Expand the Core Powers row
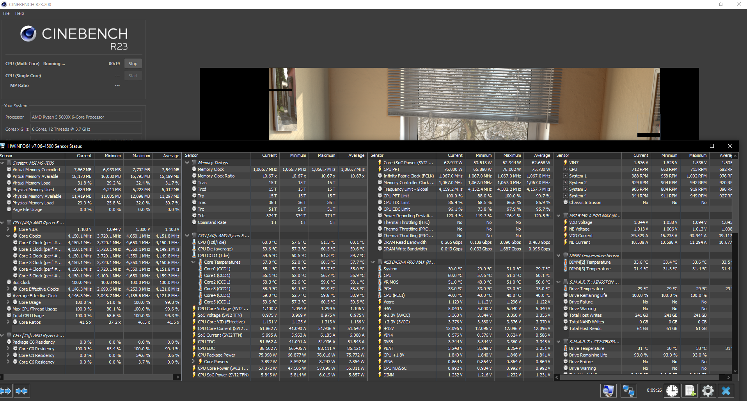The height and width of the screenshot is (401, 747). [x=193, y=362]
